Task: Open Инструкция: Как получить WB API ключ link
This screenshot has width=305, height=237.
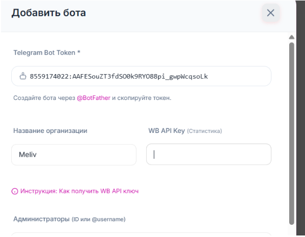Action: tap(79, 191)
